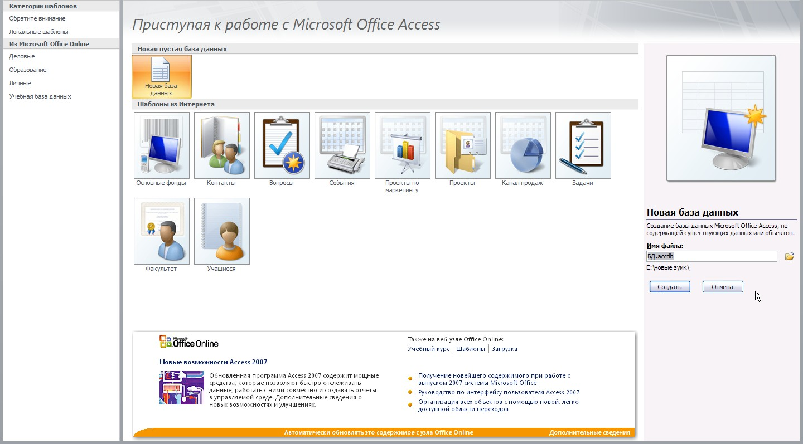Open the Вопросы template icon
Image resolution: width=803 pixels, height=444 pixels.
coord(282,145)
